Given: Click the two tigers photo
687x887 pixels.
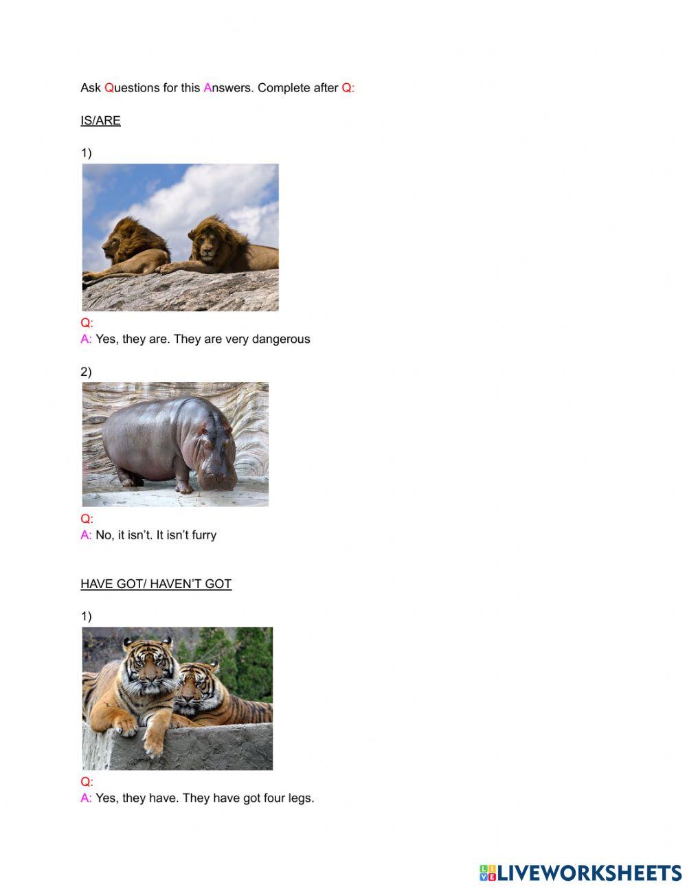Looking at the screenshot, I should [177, 698].
